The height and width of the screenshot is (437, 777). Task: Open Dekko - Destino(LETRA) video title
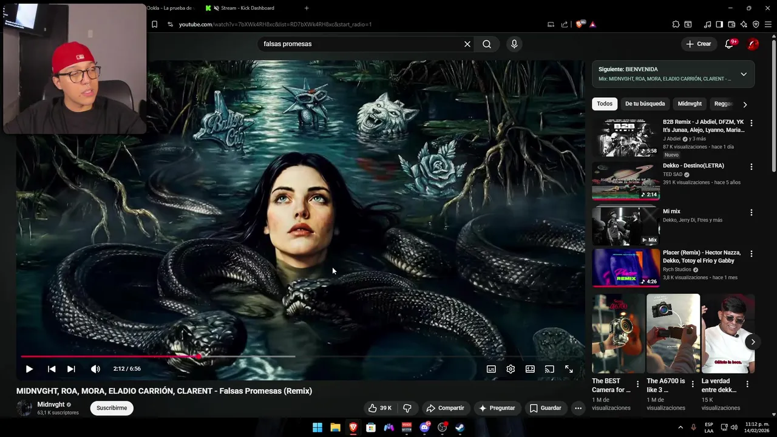[693, 166]
